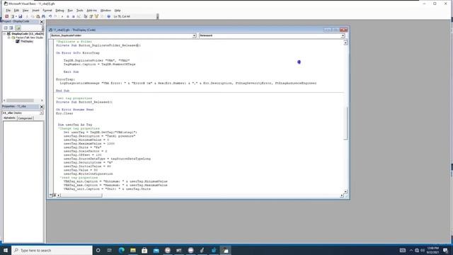453x255 pixels.
Task: Open the Insert menu
Action: pos(35,11)
